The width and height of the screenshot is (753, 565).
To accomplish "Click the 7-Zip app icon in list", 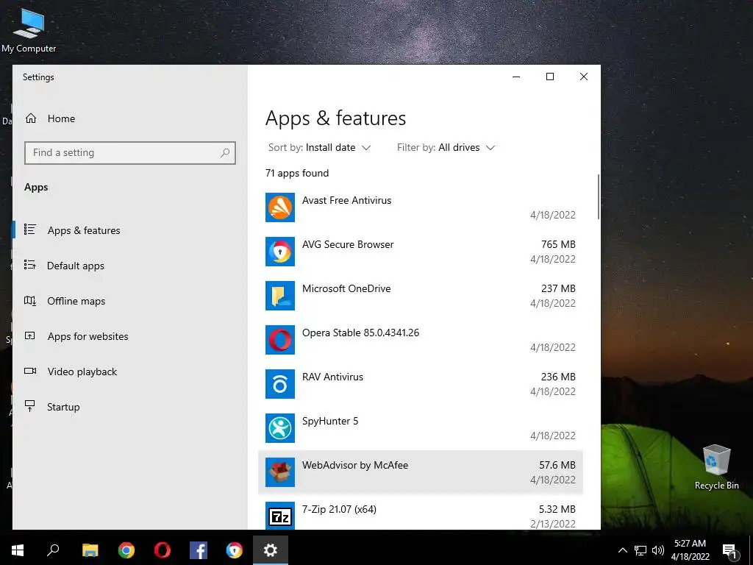I will coord(280,516).
